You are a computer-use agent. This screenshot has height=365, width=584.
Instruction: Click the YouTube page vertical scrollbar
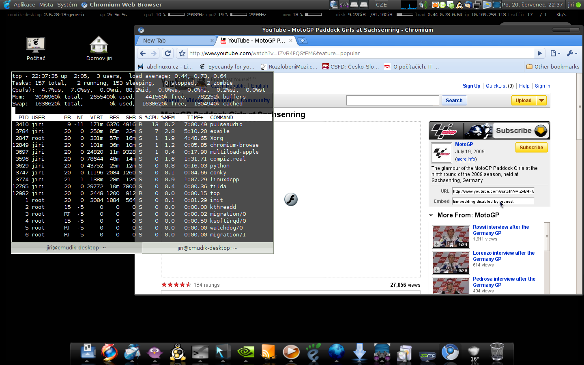pos(579,106)
